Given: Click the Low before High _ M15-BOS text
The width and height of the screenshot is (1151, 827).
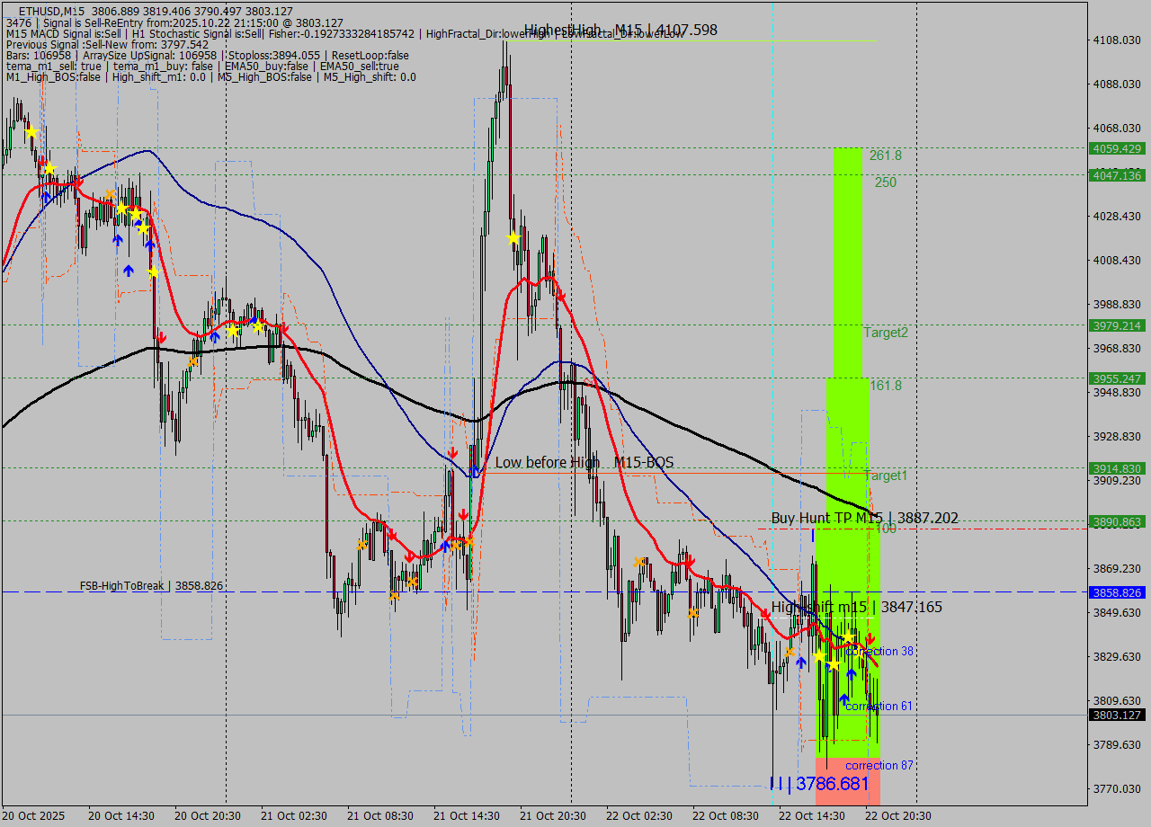Looking at the screenshot, I should pos(584,462).
